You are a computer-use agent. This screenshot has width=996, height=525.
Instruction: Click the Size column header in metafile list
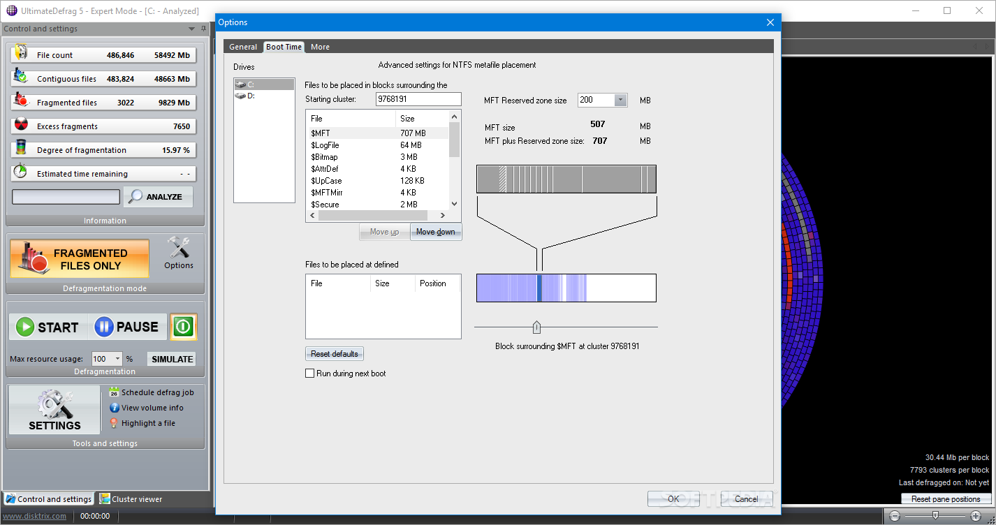coord(422,119)
